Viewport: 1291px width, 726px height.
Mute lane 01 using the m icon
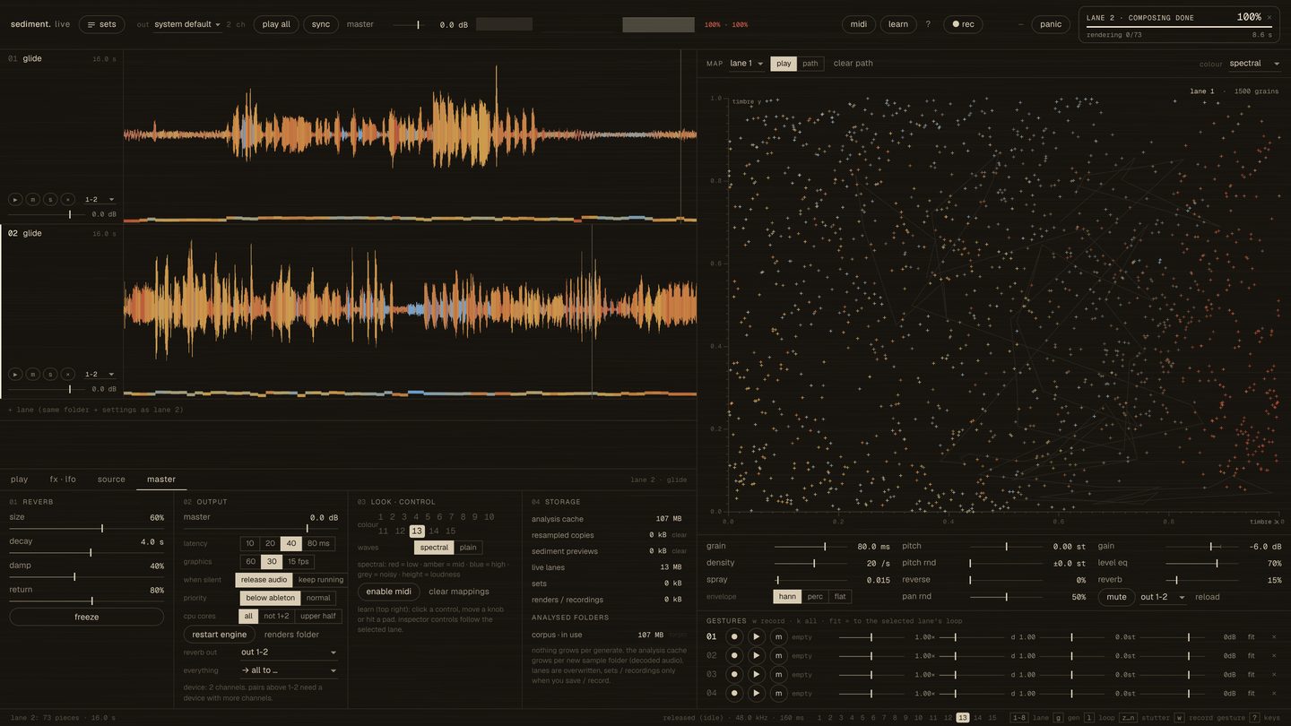33,199
